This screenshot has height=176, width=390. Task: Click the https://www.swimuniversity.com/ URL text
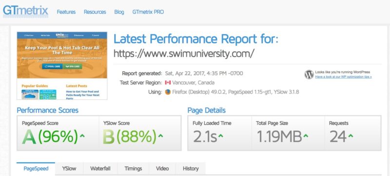[184, 53]
